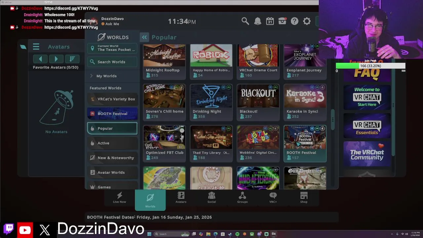Open the settings gear icon

click(307, 21)
